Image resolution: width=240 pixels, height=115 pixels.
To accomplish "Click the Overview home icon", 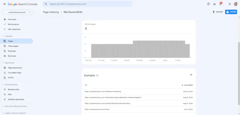I will pyautogui.click(x=5, y=19).
